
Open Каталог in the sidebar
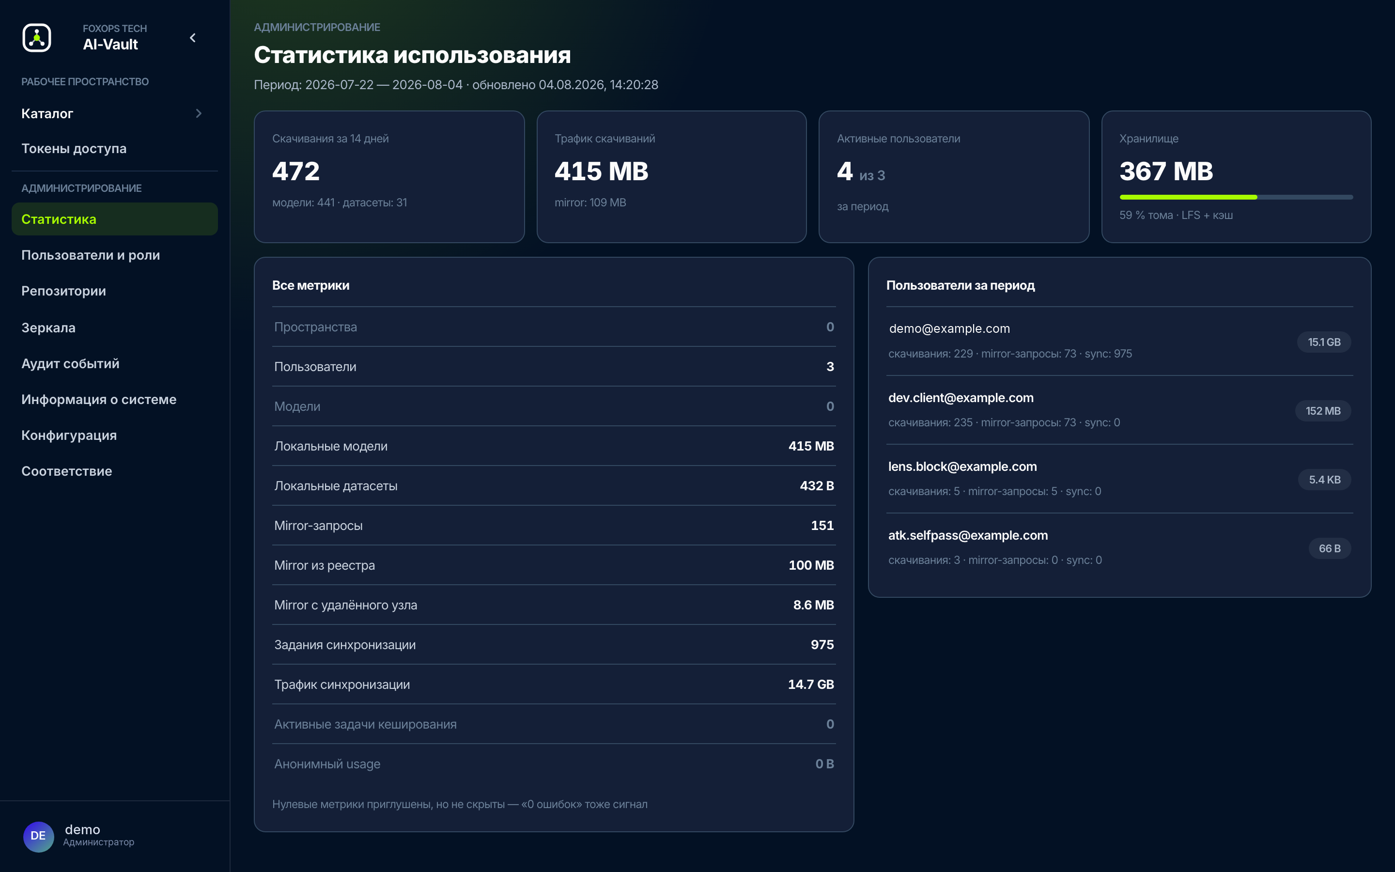(x=114, y=114)
